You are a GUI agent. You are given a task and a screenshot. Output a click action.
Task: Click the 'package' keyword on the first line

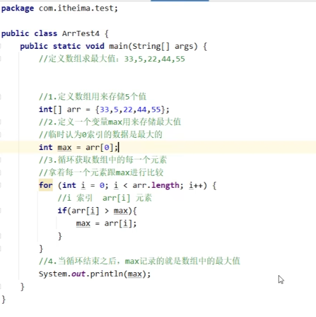click(x=17, y=9)
